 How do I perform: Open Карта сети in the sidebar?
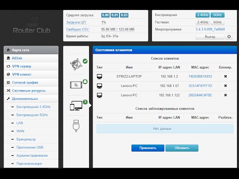(31, 50)
